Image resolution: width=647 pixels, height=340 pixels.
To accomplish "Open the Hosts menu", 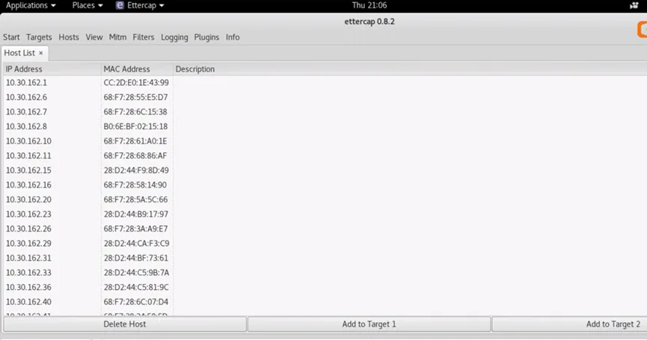I will point(69,37).
